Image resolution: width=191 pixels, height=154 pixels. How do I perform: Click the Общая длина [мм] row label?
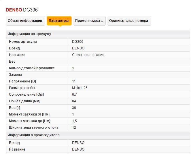pyautogui.click(x=24, y=101)
